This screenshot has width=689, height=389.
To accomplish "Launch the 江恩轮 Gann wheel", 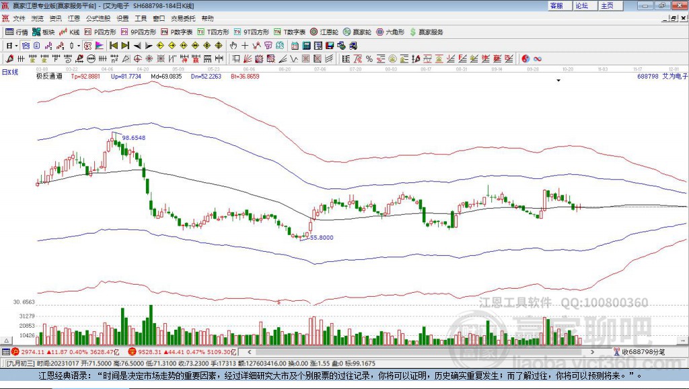I will [x=324, y=32].
